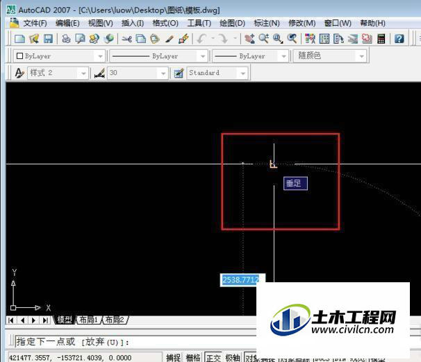Viewport: 421px width, 362px height.
Task: Click the Plot printer icon
Action: (66, 39)
